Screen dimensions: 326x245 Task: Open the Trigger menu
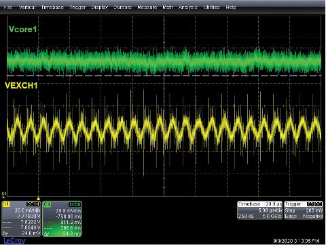[77, 7]
